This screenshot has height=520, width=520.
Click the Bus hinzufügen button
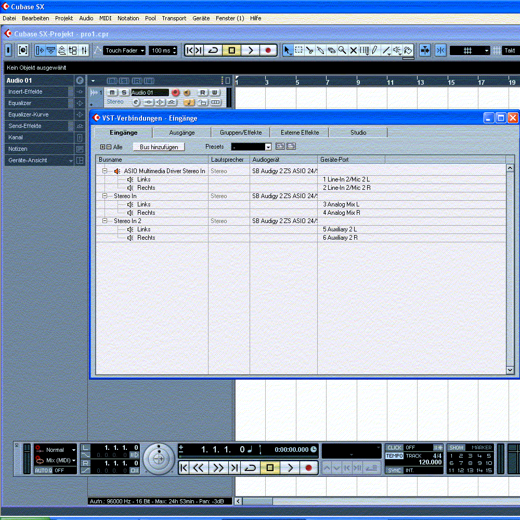pyautogui.click(x=159, y=147)
